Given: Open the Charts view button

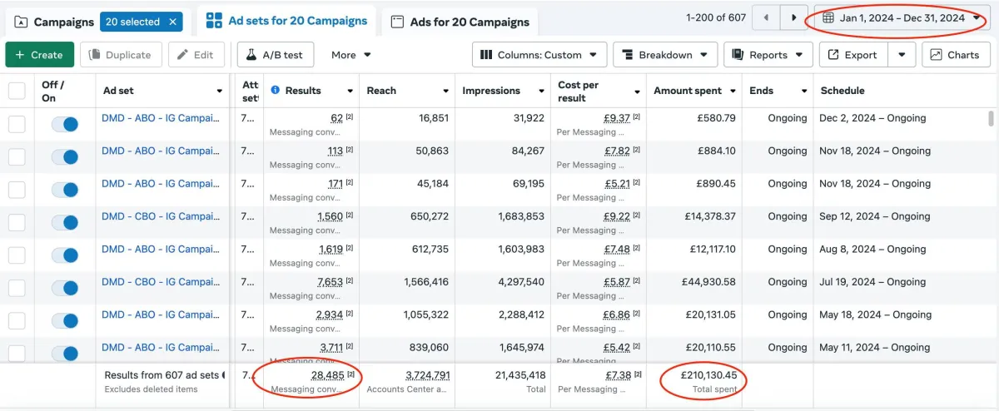Looking at the screenshot, I should point(956,55).
